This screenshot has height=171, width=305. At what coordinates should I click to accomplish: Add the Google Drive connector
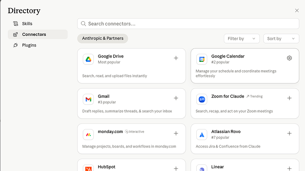click(x=176, y=58)
